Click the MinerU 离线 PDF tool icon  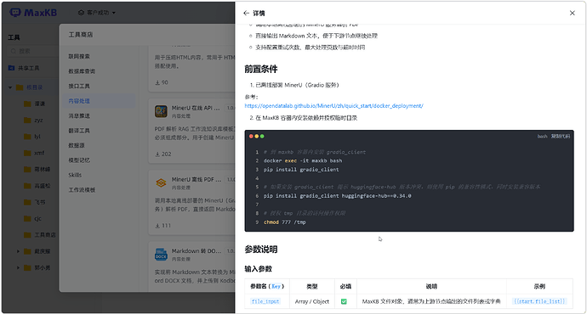(161, 183)
